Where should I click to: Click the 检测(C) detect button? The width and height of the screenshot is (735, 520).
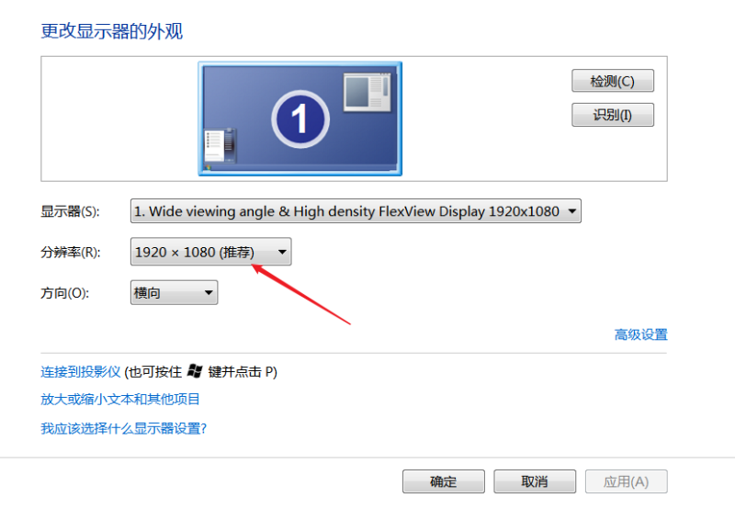pyautogui.click(x=612, y=81)
